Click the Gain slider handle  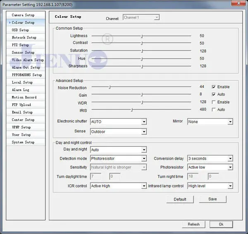point(142,95)
